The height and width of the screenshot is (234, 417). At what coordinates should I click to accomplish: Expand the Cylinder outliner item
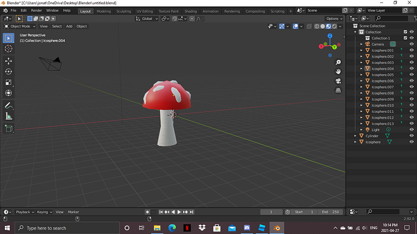(355, 136)
